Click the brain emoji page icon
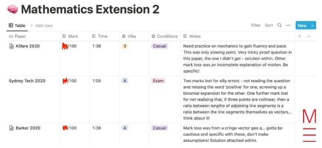Screen dimensions: 322x148 [13, 10]
